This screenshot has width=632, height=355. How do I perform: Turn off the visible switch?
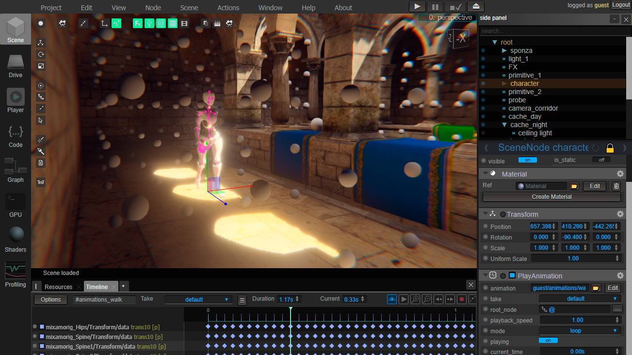[x=527, y=160]
